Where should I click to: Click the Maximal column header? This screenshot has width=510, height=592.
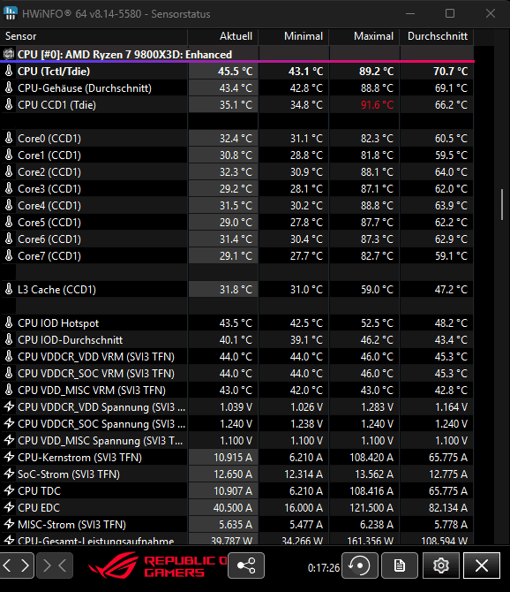click(x=364, y=36)
